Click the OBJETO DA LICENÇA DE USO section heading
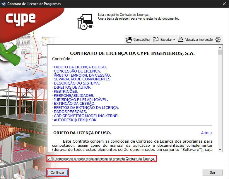Image resolution: width=229 pixels, height=179 pixels. pyautogui.click(x=82, y=133)
